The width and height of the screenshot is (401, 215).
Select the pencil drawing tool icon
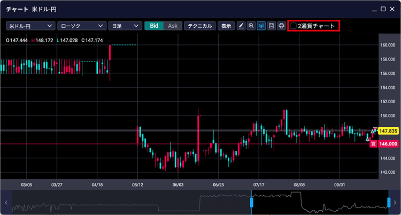coord(241,26)
